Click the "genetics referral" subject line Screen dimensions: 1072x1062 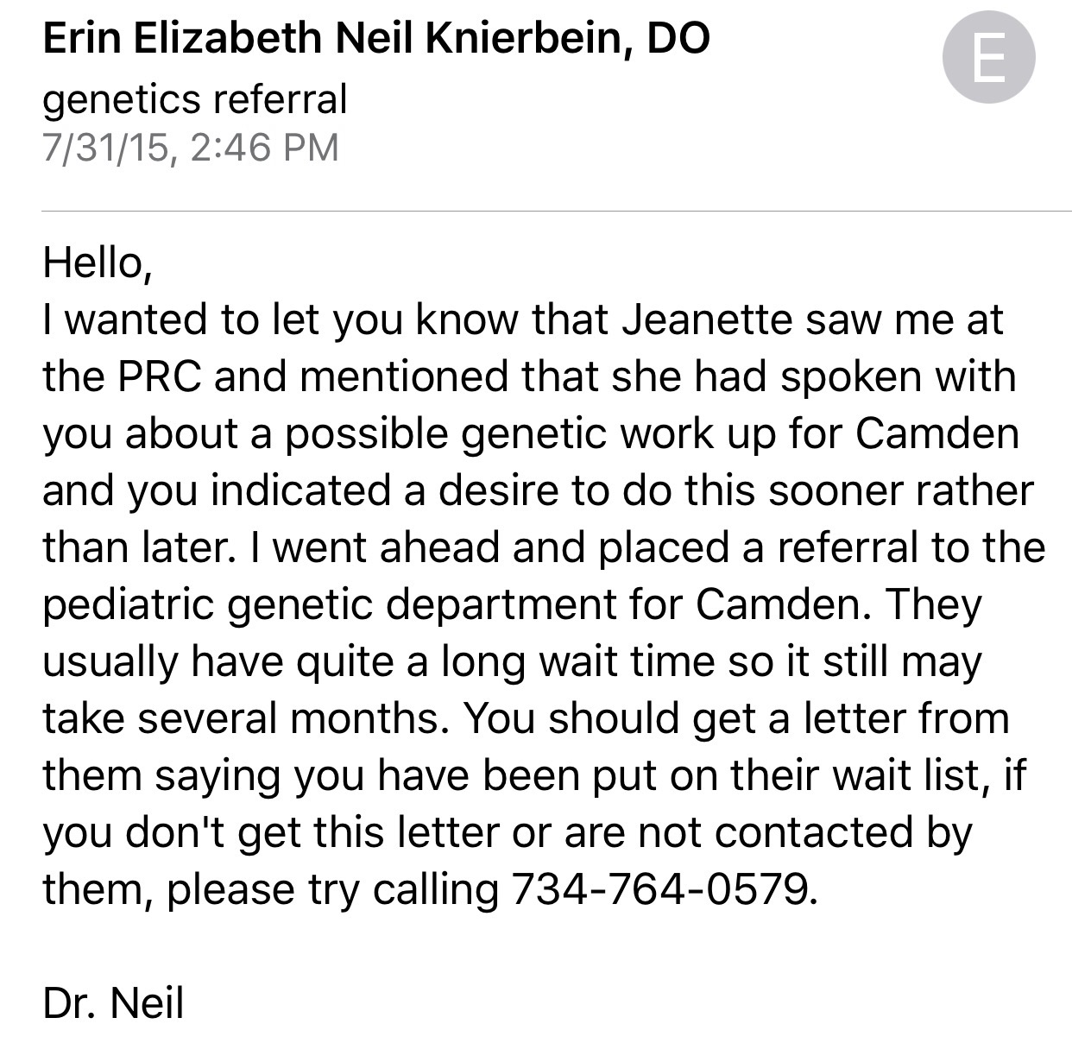point(194,99)
